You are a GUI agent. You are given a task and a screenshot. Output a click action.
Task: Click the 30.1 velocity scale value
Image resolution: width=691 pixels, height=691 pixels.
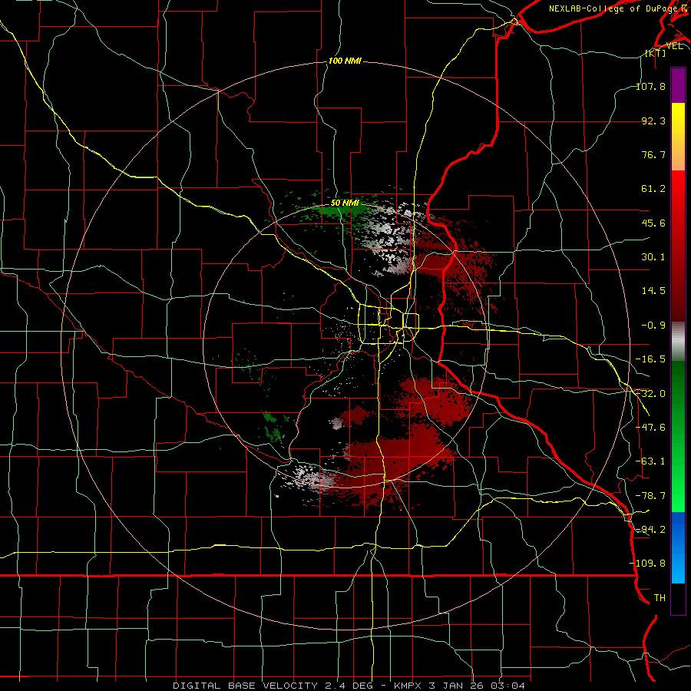pos(653,257)
